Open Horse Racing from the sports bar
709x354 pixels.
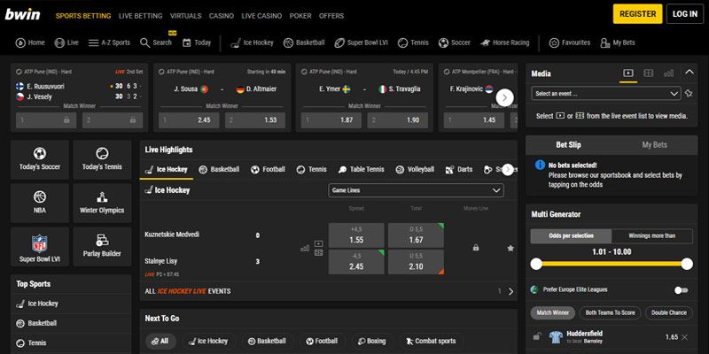504,42
